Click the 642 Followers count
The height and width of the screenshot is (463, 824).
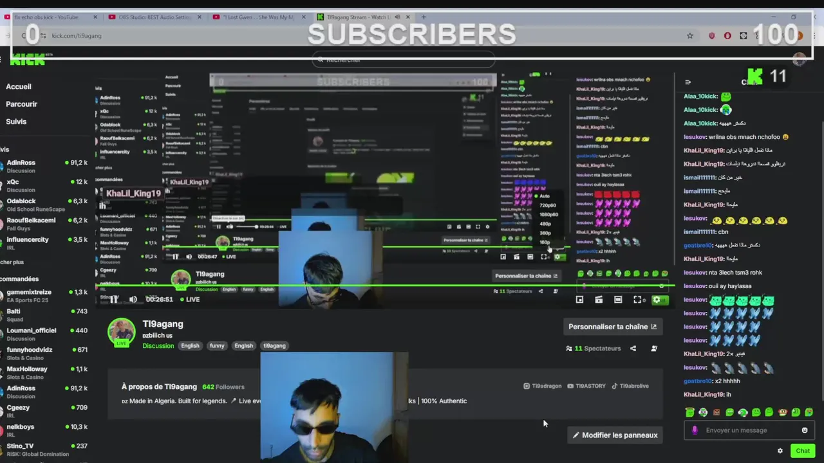(223, 387)
